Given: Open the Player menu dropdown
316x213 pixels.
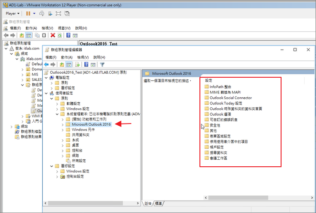Looking at the screenshot, I should click(13, 14).
